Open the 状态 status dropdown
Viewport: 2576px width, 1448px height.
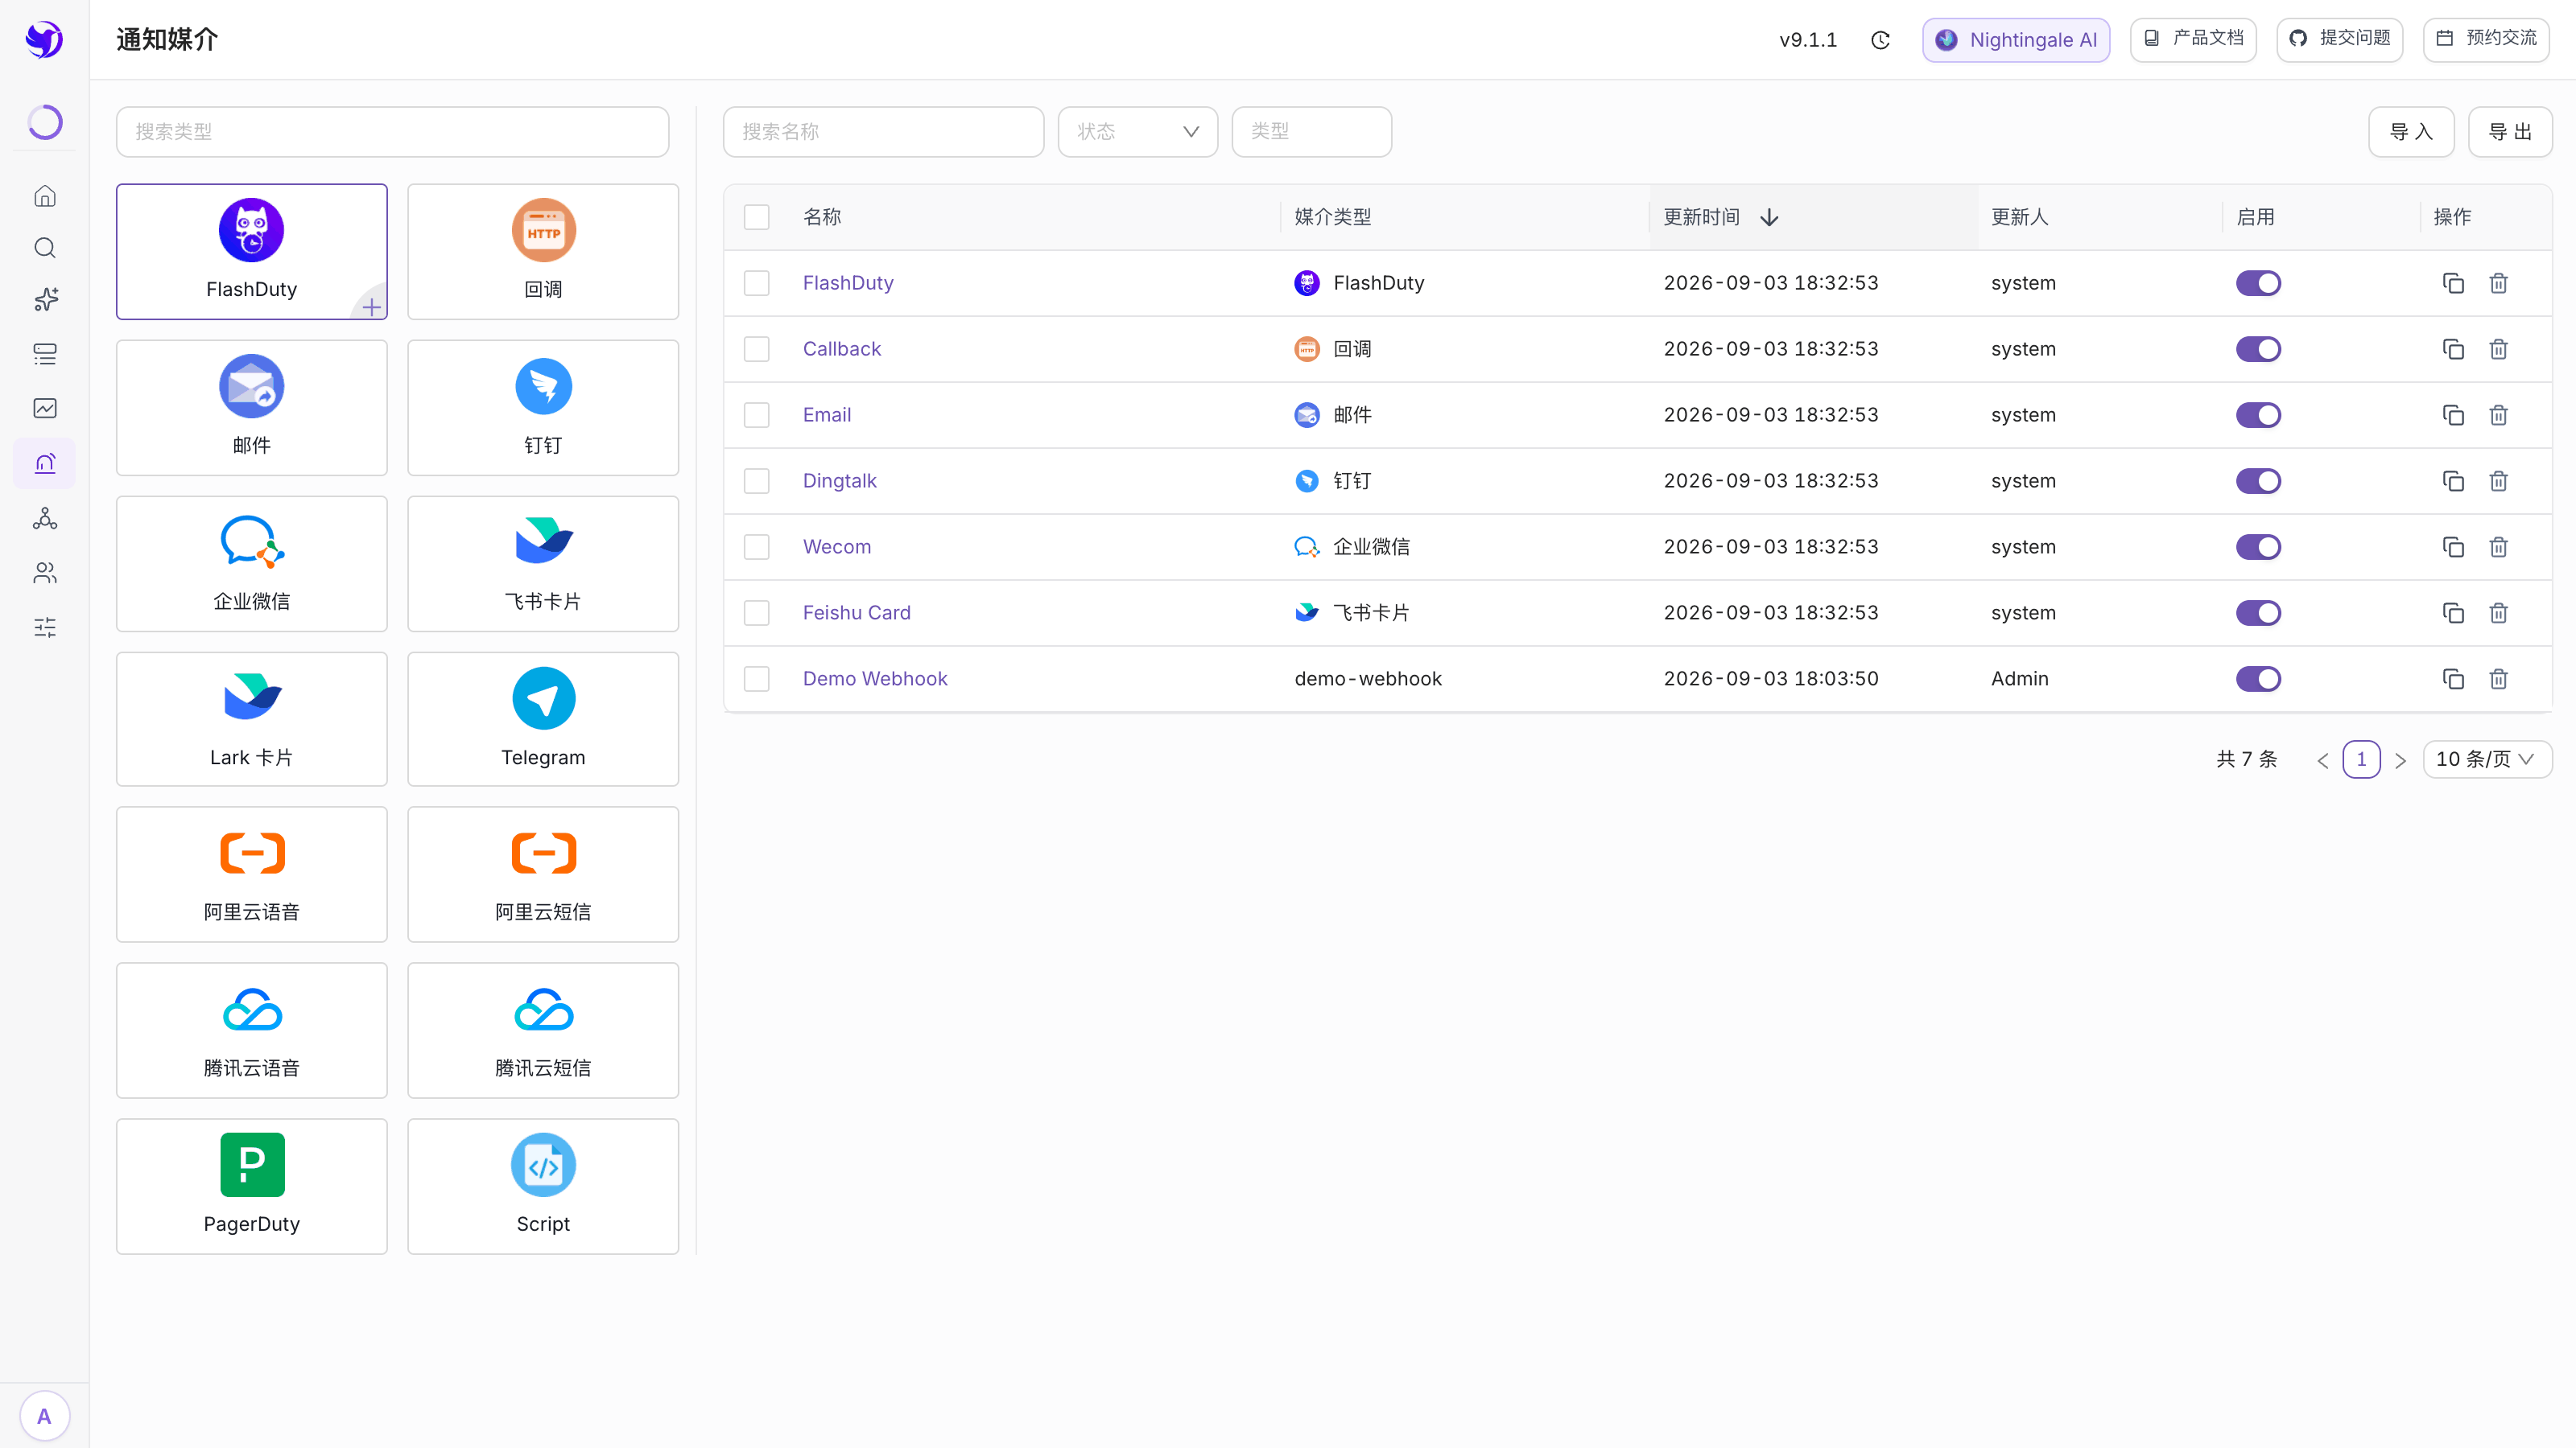coord(1138,132)
